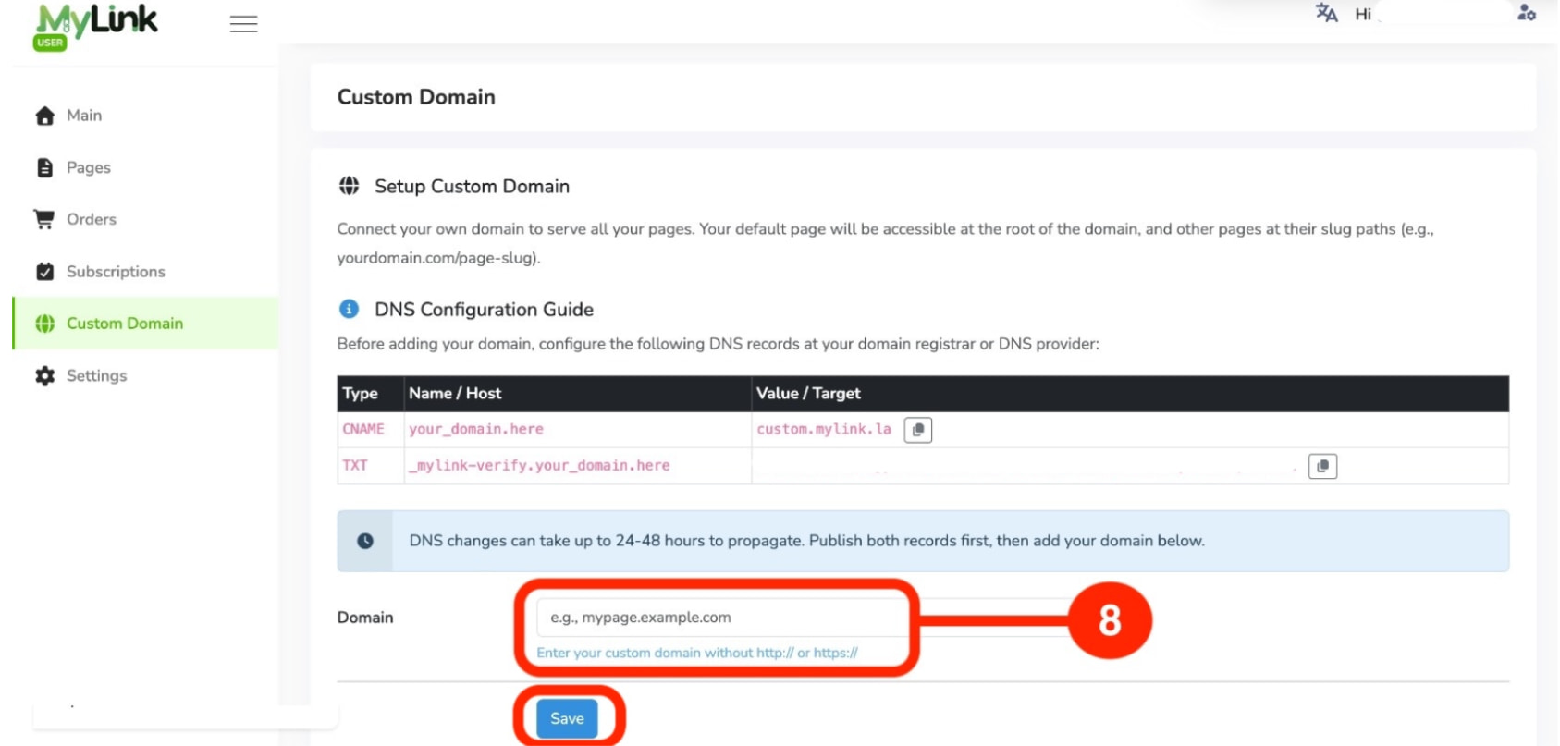Viewport: 1560px width, 746px height.
Task: Click the globe icon beside Setup Custom Domain
Action: [349, 186]
